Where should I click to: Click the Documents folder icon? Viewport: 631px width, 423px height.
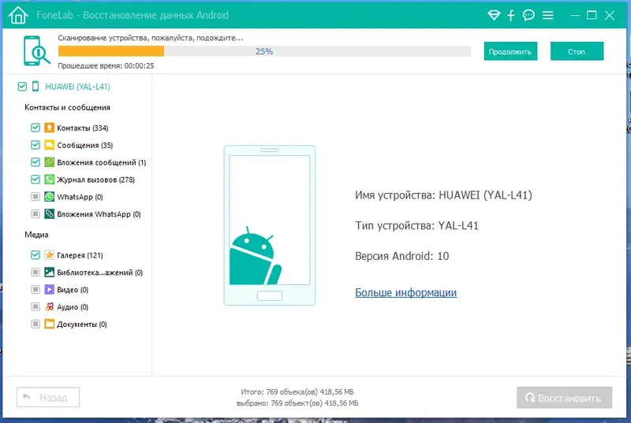(49, 325)
